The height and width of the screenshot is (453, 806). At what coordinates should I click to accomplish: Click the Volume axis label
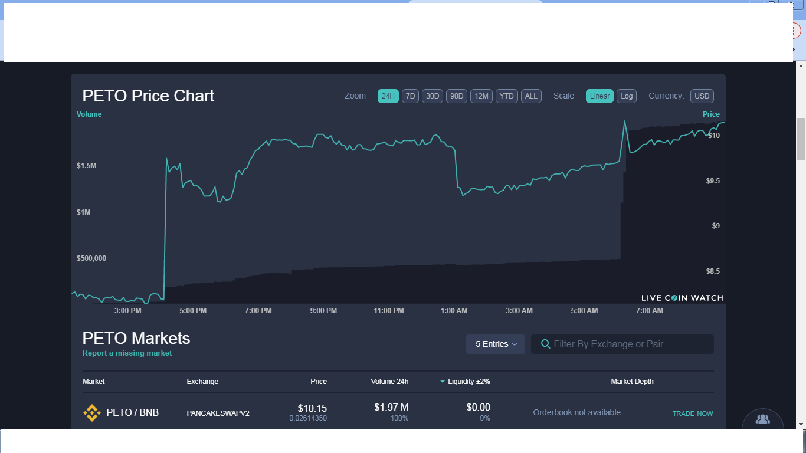pos(89,114)
